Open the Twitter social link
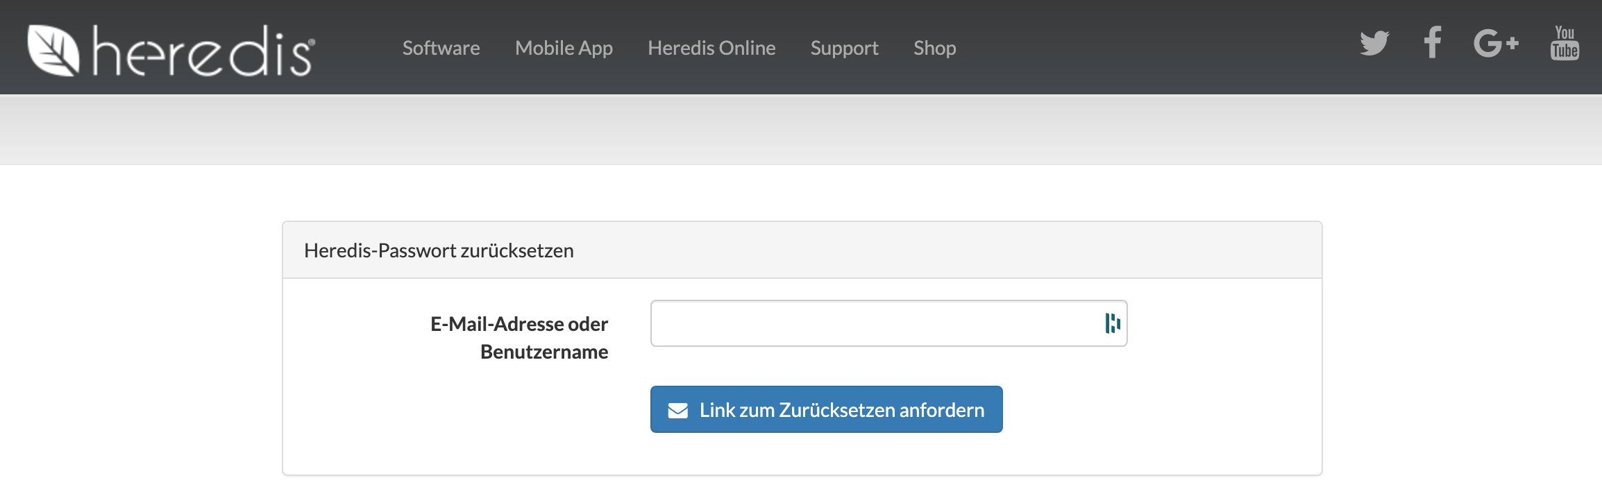The image size is (1602, 487). [1374, 43]
